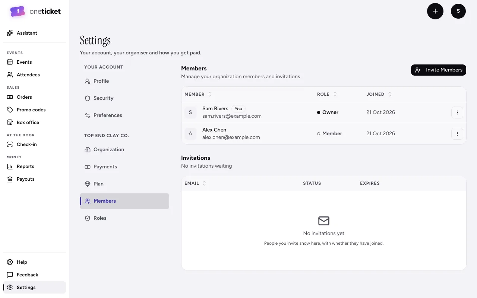
Task: Click the Settings gear icon
Action: [x=10, y=288]
